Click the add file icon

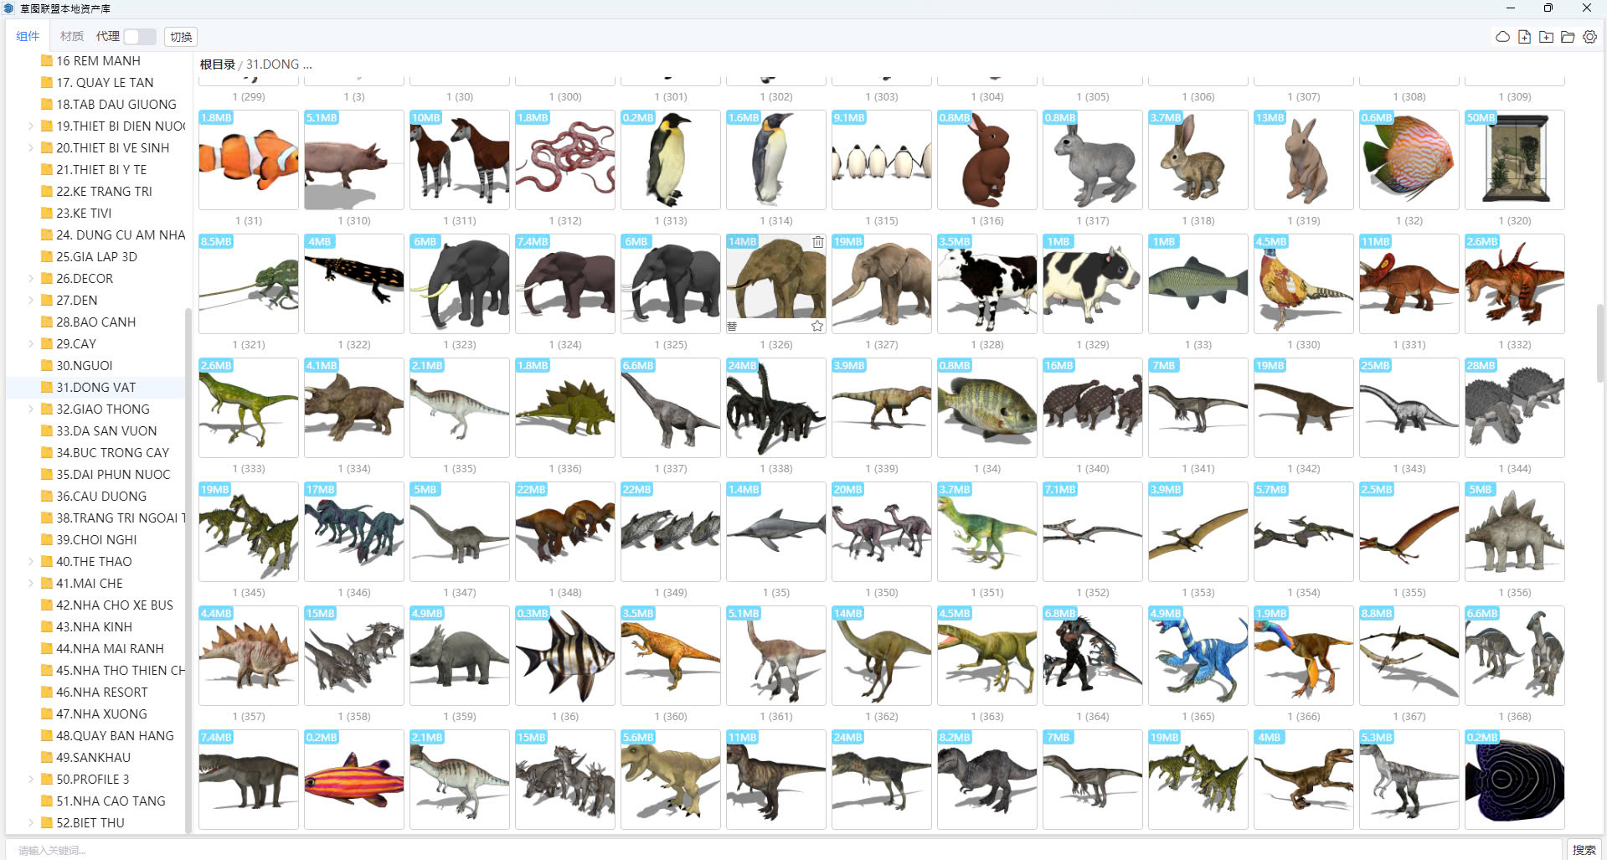coord(1524,37)
